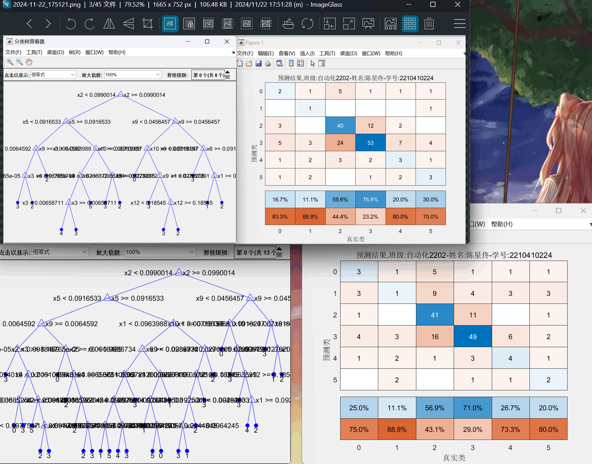Screen dimensions: 592x464
Task: Open 点击以显示 dropdown in background tree viewer
Action: [60, 252]
